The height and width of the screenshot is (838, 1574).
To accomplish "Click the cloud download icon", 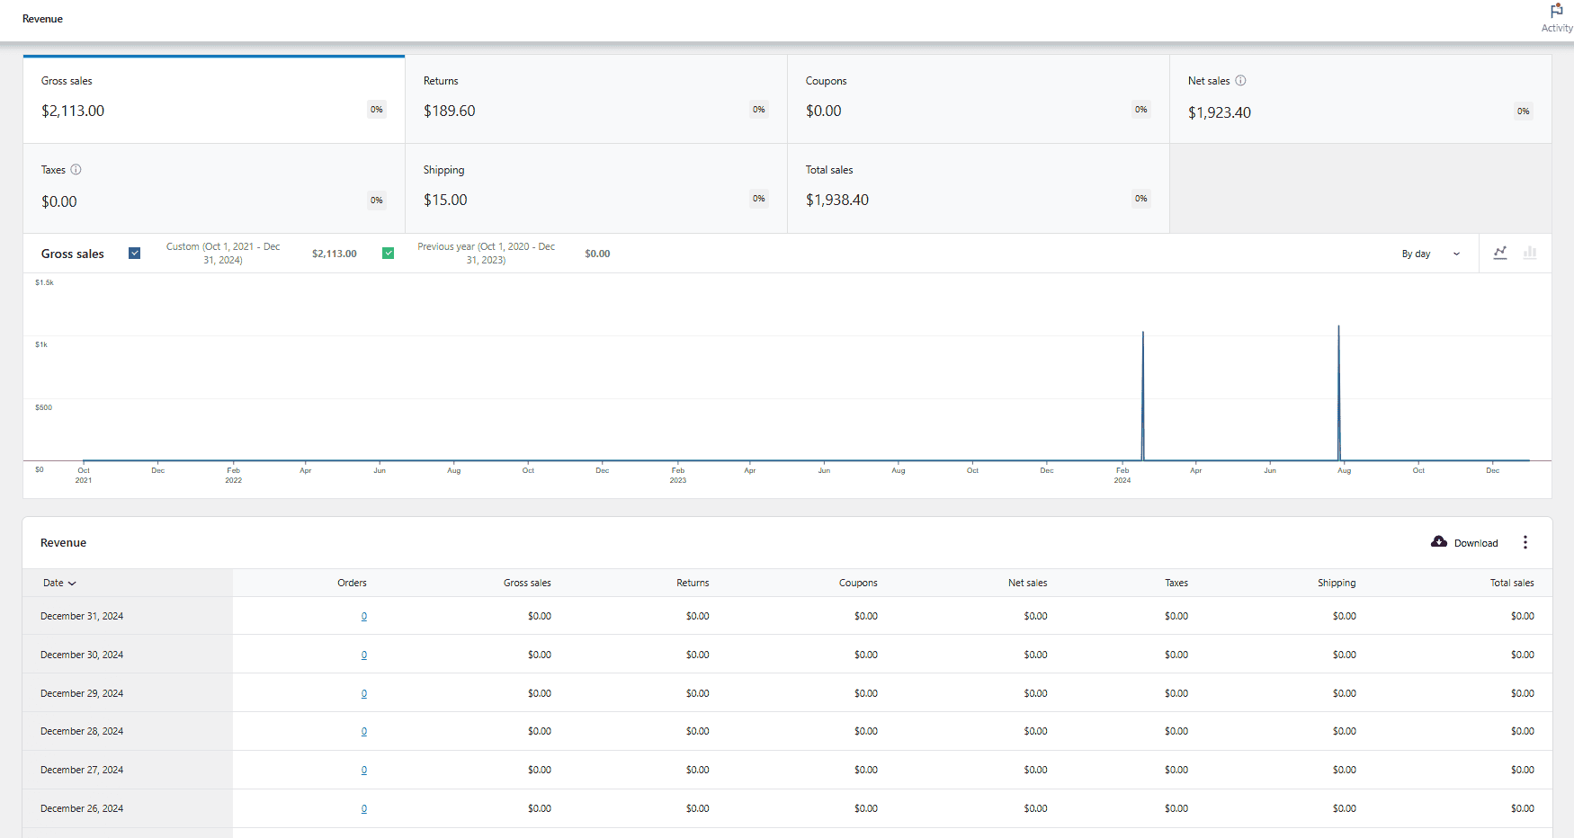I will [1438, 541].
